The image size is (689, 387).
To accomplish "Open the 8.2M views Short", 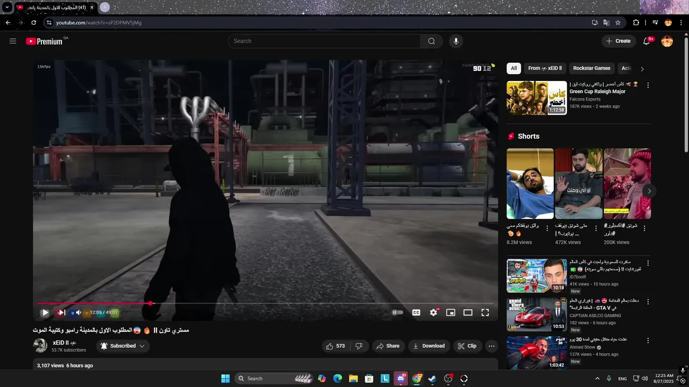I will (530, 184).
